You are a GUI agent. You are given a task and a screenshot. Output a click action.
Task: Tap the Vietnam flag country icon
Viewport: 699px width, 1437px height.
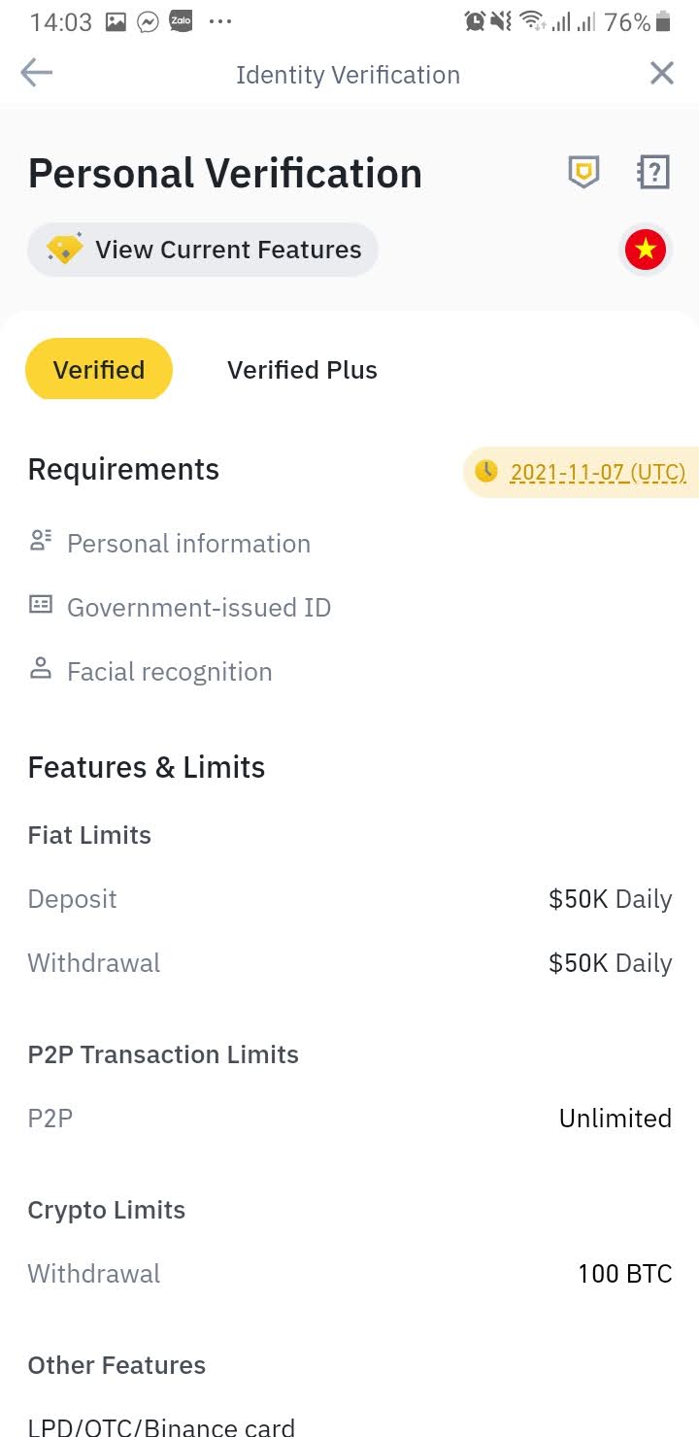point(646,251)
